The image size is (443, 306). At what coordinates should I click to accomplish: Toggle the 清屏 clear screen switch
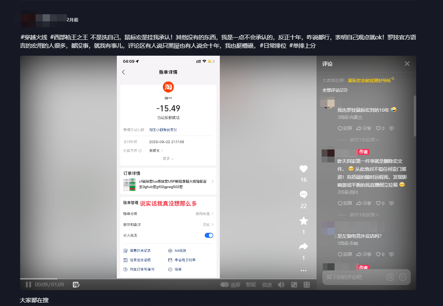224,285
